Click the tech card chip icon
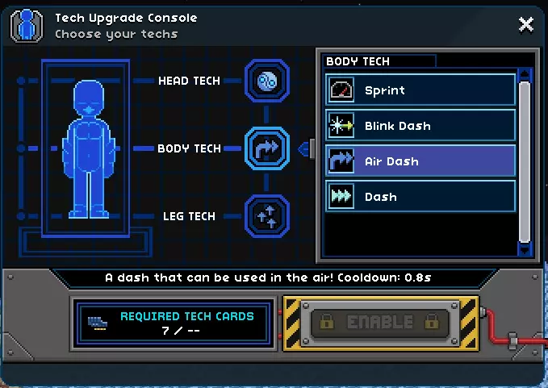This screenshot has height=388, width=548. tap(97, 323)
